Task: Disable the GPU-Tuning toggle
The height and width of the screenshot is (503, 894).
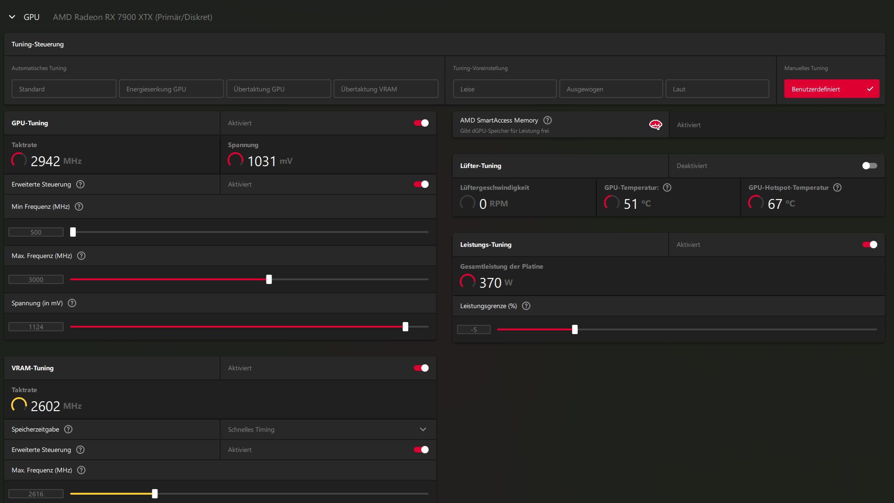Action: (x=421, y=123)
